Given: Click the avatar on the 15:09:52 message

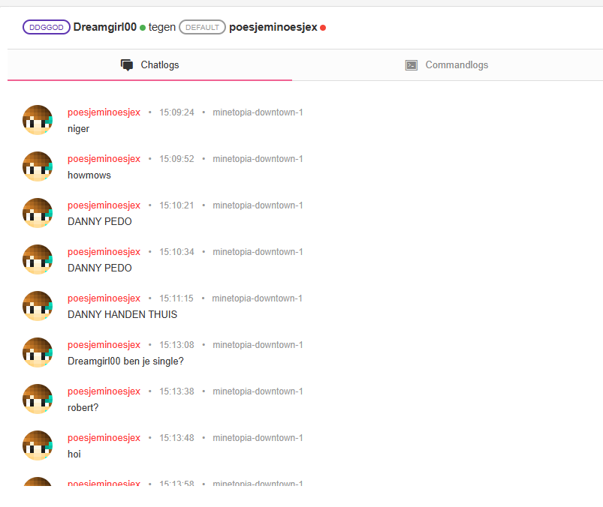Looking at the screenshot, I should click(38, 166).
